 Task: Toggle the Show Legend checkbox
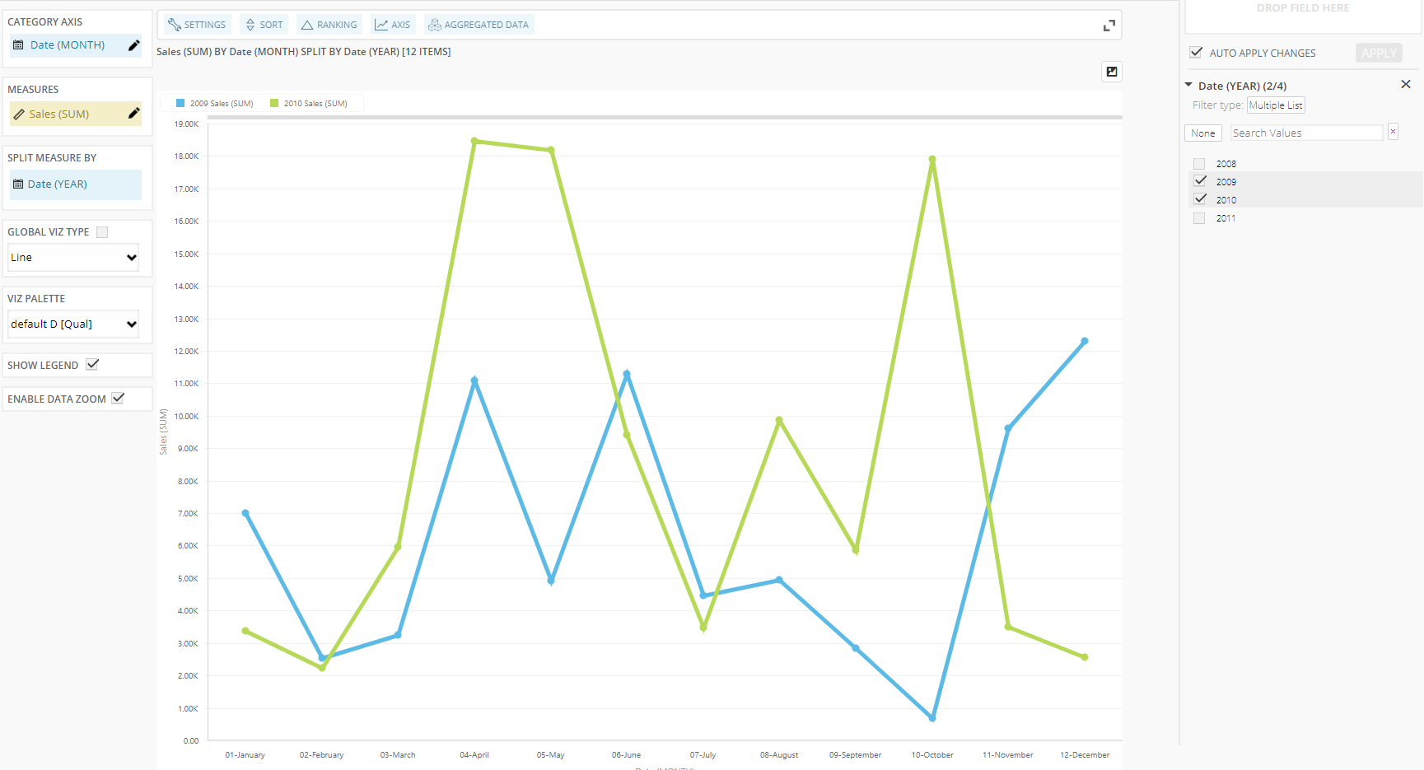coord(92,363)
